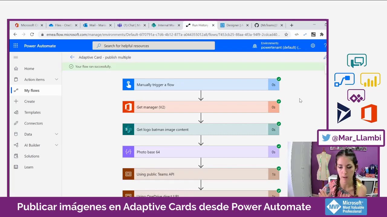This screenshot has height=217, width=387.
Task: Click the environments icon in header
Action: 255,46
